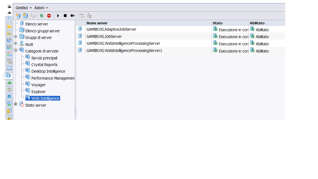Click the greyed user security toolbar icon
Screen dimensions: 318x179
coord(89,16)
